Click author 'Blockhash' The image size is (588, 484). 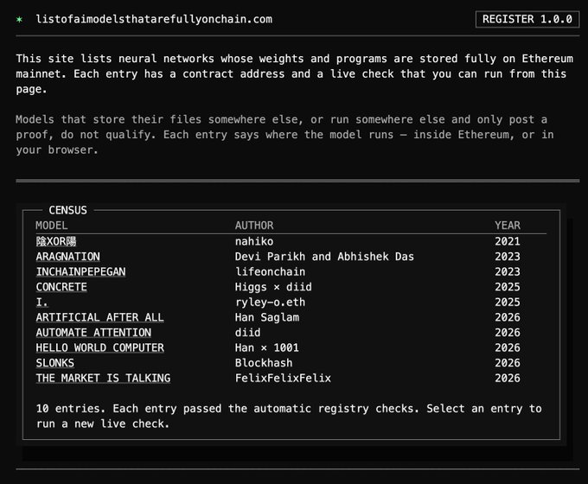click(x=264, y=363)
